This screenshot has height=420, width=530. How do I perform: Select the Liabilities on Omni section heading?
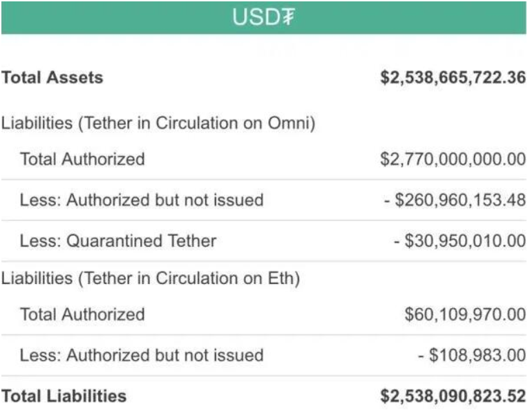(x=158, y=124)
